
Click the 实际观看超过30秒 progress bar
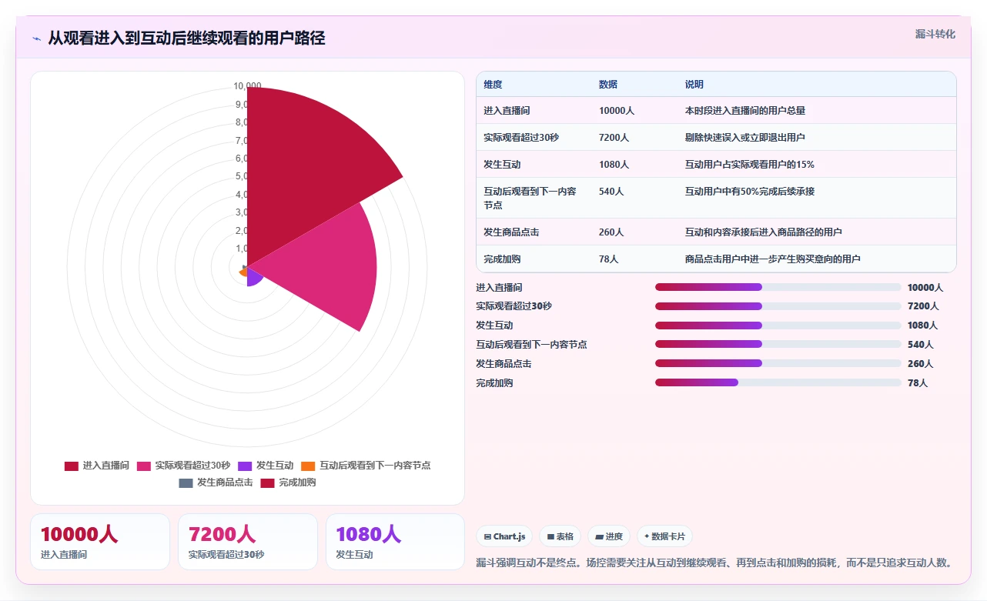[x=778, y=306]
